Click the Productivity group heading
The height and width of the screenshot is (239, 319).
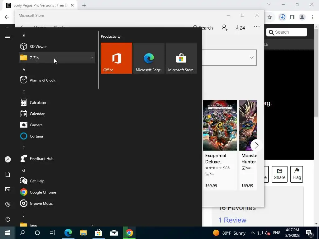[111, 36]
